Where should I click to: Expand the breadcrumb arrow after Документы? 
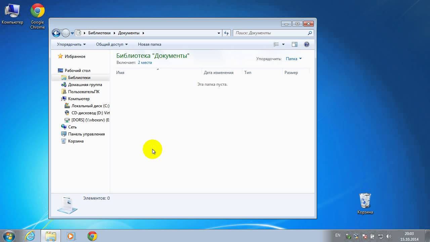[x=143, y=33]
